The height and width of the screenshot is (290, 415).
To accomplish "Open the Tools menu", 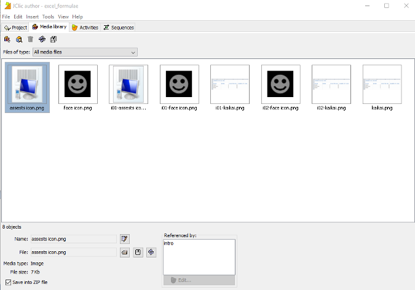I will click(48, 17).
